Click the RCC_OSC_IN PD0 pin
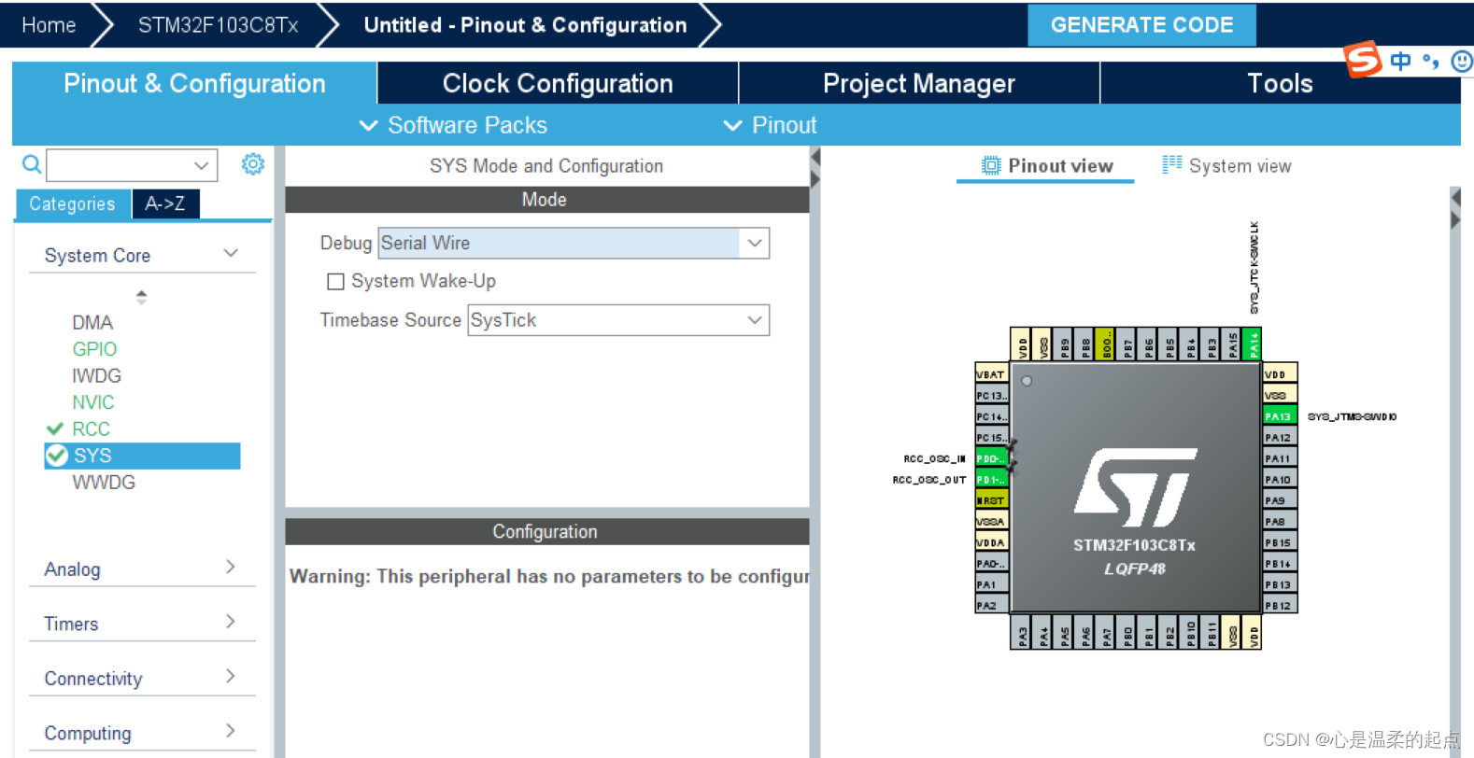Image resolution: width=1474 pixels, height=758 pixels. pos(991,458)
